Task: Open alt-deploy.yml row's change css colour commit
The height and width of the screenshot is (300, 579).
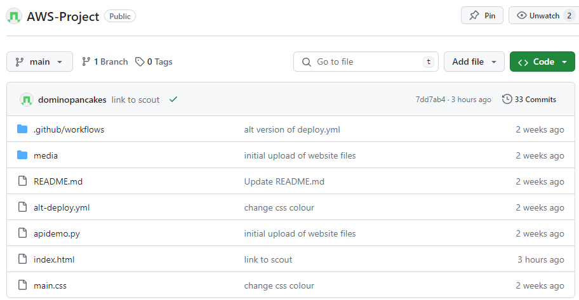Action: (x=279, y=207)
